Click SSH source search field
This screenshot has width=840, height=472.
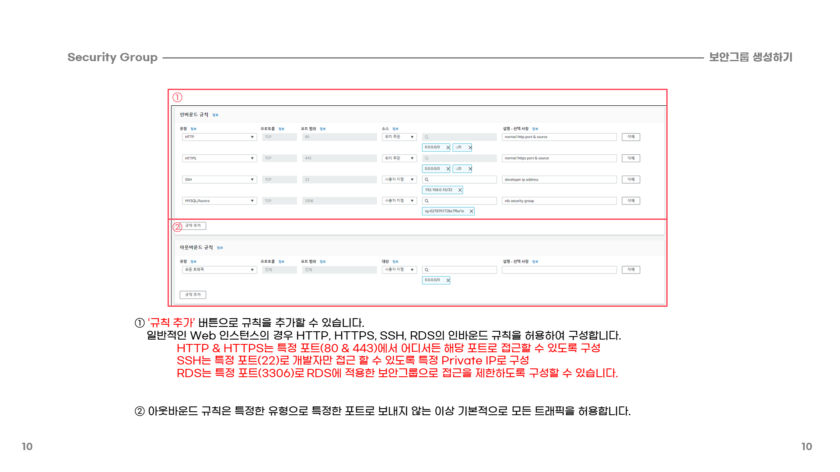point(459,180)
